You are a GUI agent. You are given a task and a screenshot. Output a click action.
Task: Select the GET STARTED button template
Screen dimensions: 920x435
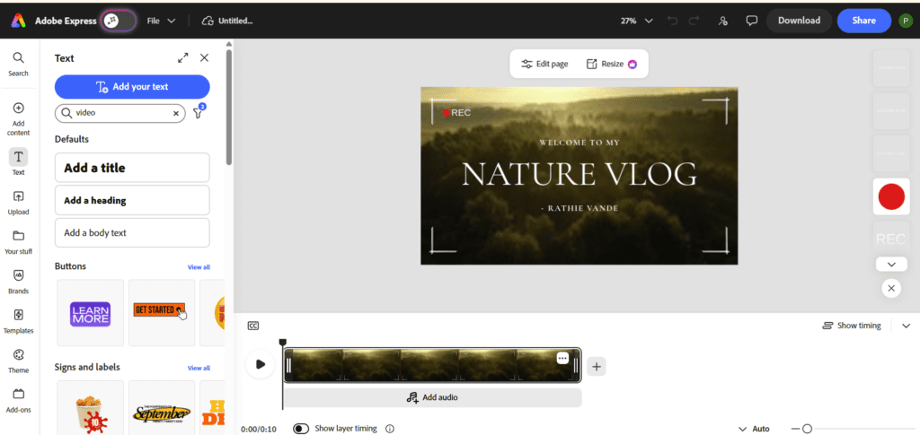(x=162, y=313)
